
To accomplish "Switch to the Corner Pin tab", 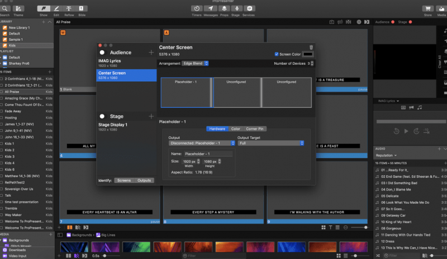I will (254, 129).
